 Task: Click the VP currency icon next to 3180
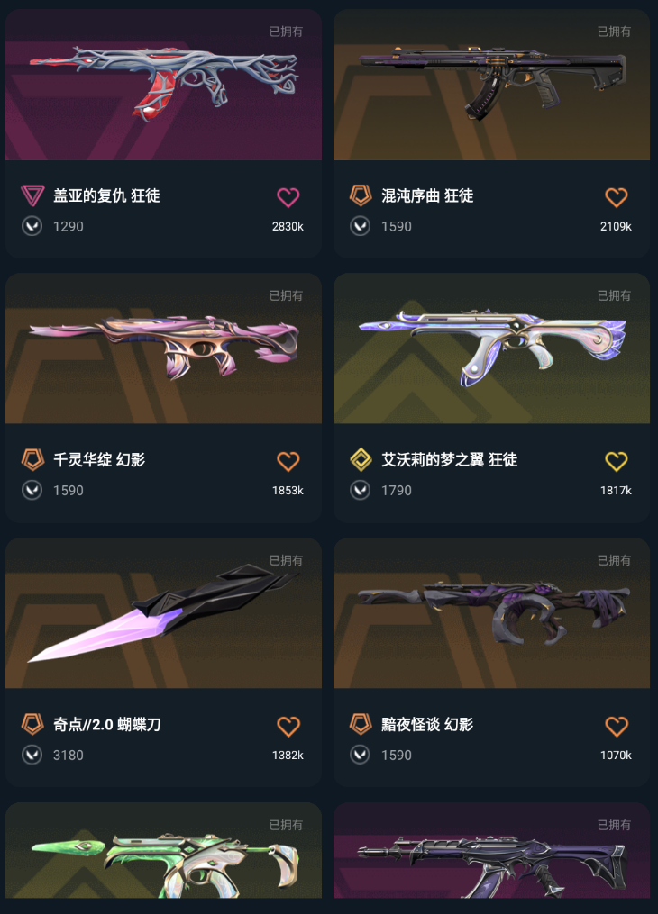pyautogui.click(x=32, y=755)
